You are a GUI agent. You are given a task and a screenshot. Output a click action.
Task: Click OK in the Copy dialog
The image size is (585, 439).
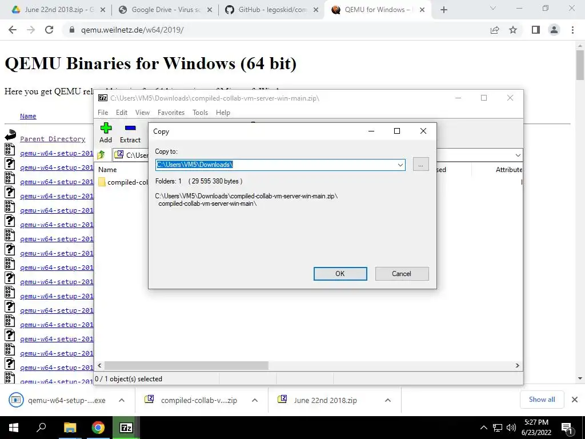pyautogui.click(x=340, y=274)
